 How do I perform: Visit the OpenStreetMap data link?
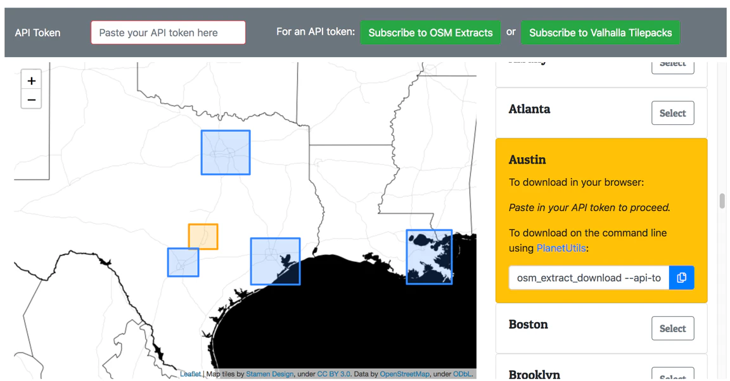pos(404,374)
